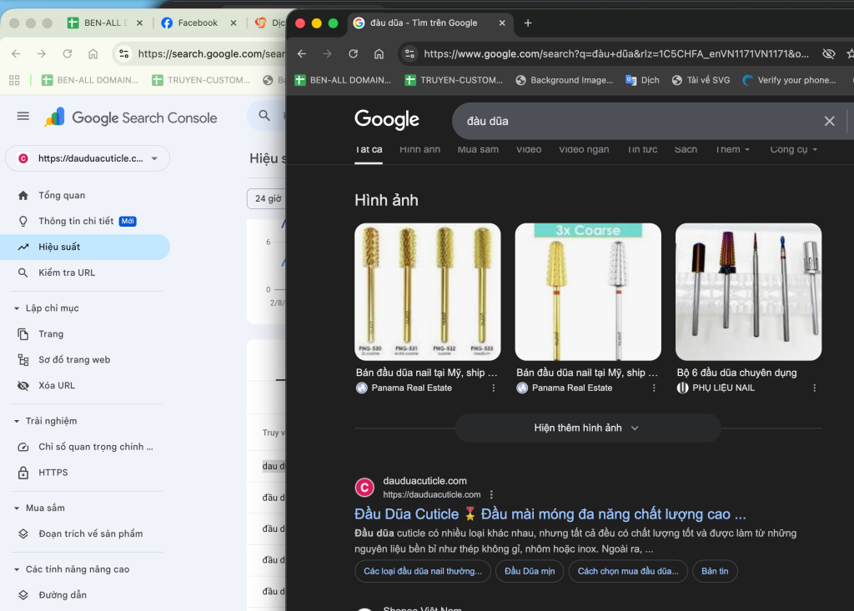Open site information icon in address bar
Viewport: 854px width, 611px height.
tap(409, 53)
